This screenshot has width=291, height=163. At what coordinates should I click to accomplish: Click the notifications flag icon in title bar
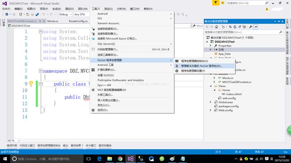coord(215,3)
